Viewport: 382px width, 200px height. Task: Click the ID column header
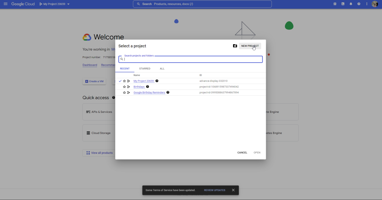pyautogui.click(x=201, y=75)
